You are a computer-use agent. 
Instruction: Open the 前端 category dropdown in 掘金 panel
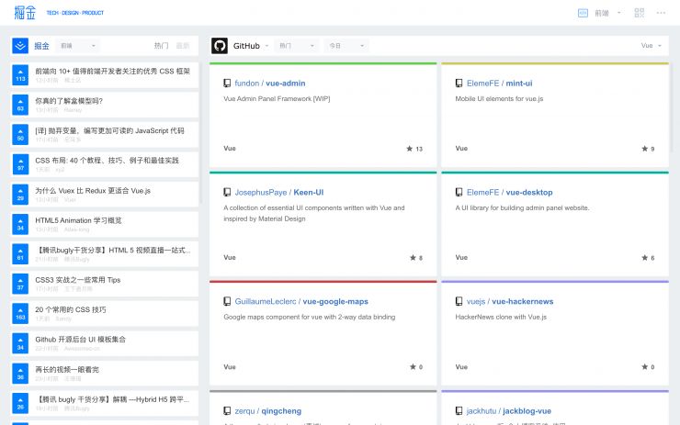coord(77,46)
